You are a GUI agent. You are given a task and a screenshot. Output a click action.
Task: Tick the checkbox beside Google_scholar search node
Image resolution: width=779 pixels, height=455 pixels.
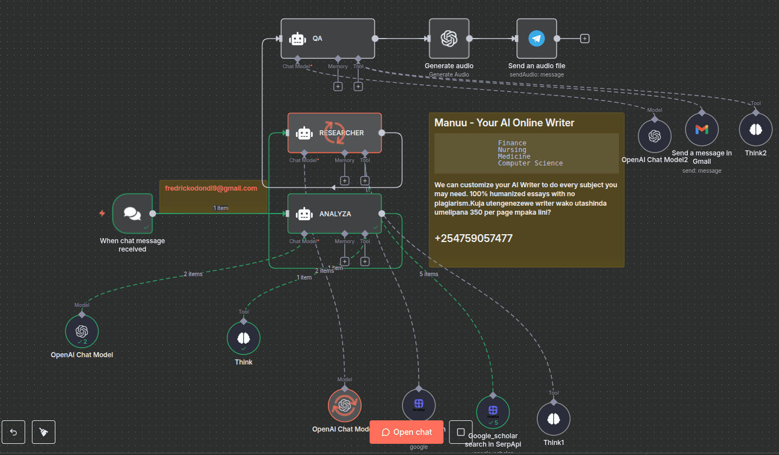[x=461, y=432]
